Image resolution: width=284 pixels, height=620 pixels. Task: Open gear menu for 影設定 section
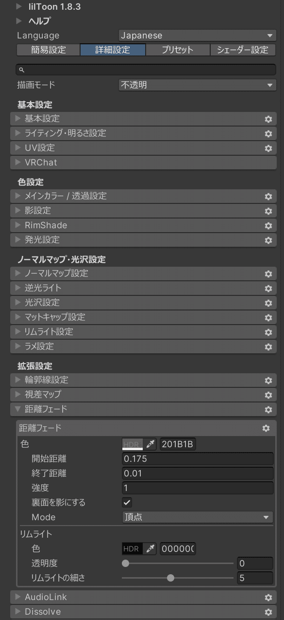point(268,211)
